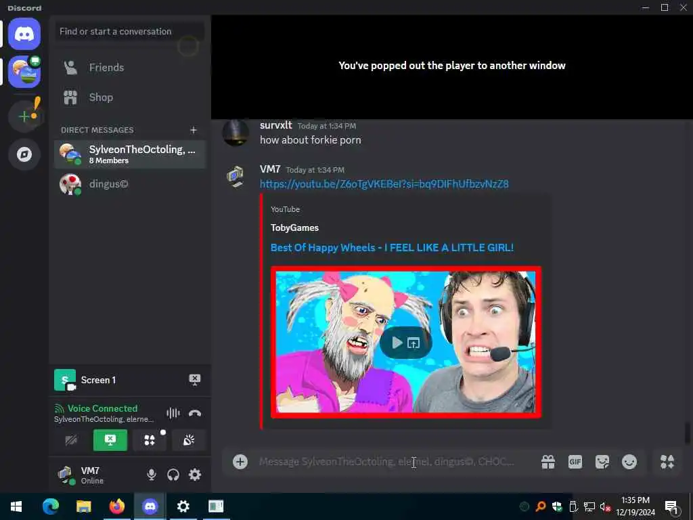Open video in external pop-out icon
693x520 pixels.
413,343
